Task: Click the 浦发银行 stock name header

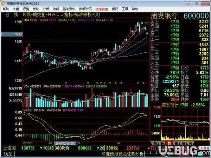Action: tap(164, 16)
